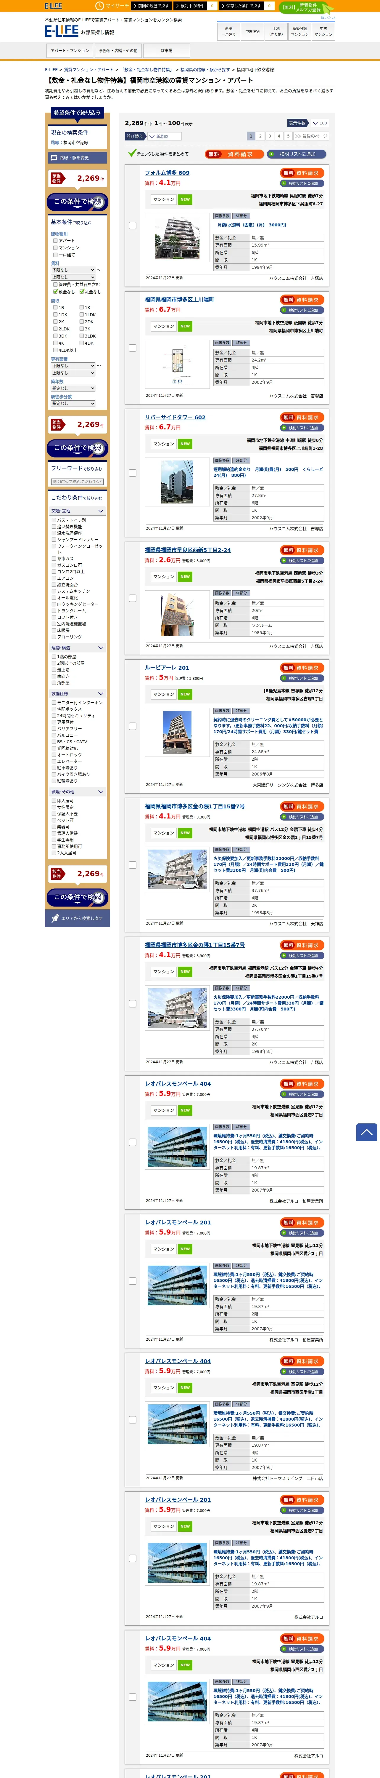Request 無料資料請求 for フォルム博多 609
This screenshot has width=380, height=1778.
(302, 173)
